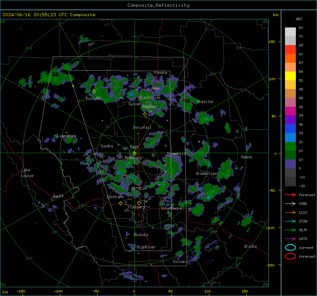Image resolution: width=317 pixels, height=296 pixels.
Task: Click the yellow diamond marker above Calgary
Action: point(139,203)
